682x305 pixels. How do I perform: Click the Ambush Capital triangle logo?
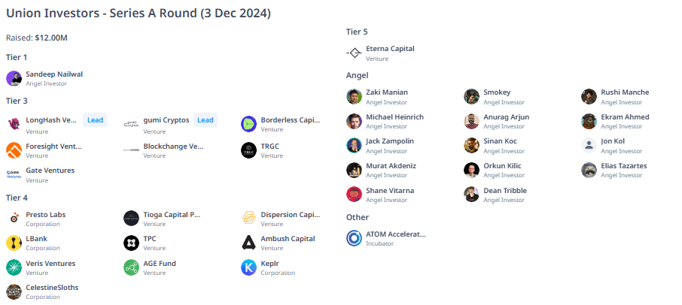(249, 243)
